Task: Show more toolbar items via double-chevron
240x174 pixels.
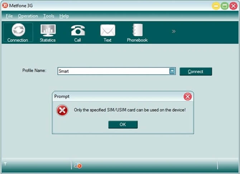Action: click(173, 32)
